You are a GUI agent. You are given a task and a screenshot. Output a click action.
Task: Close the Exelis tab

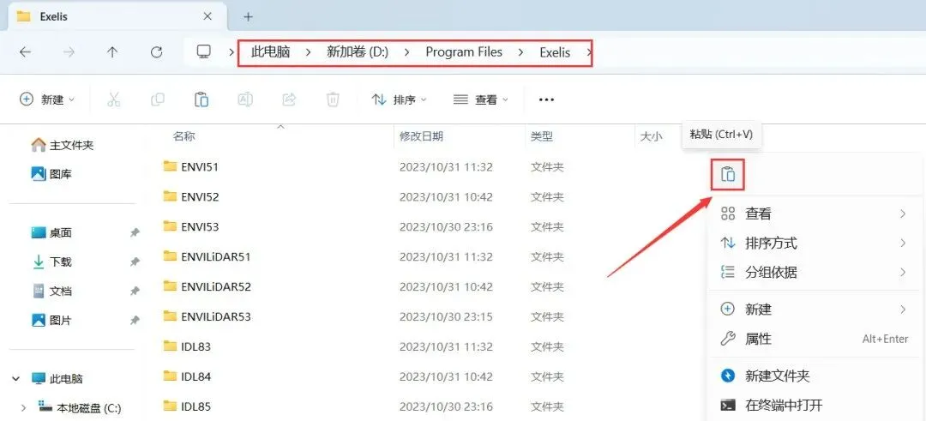pyautogui.click(x=207, y=16)
